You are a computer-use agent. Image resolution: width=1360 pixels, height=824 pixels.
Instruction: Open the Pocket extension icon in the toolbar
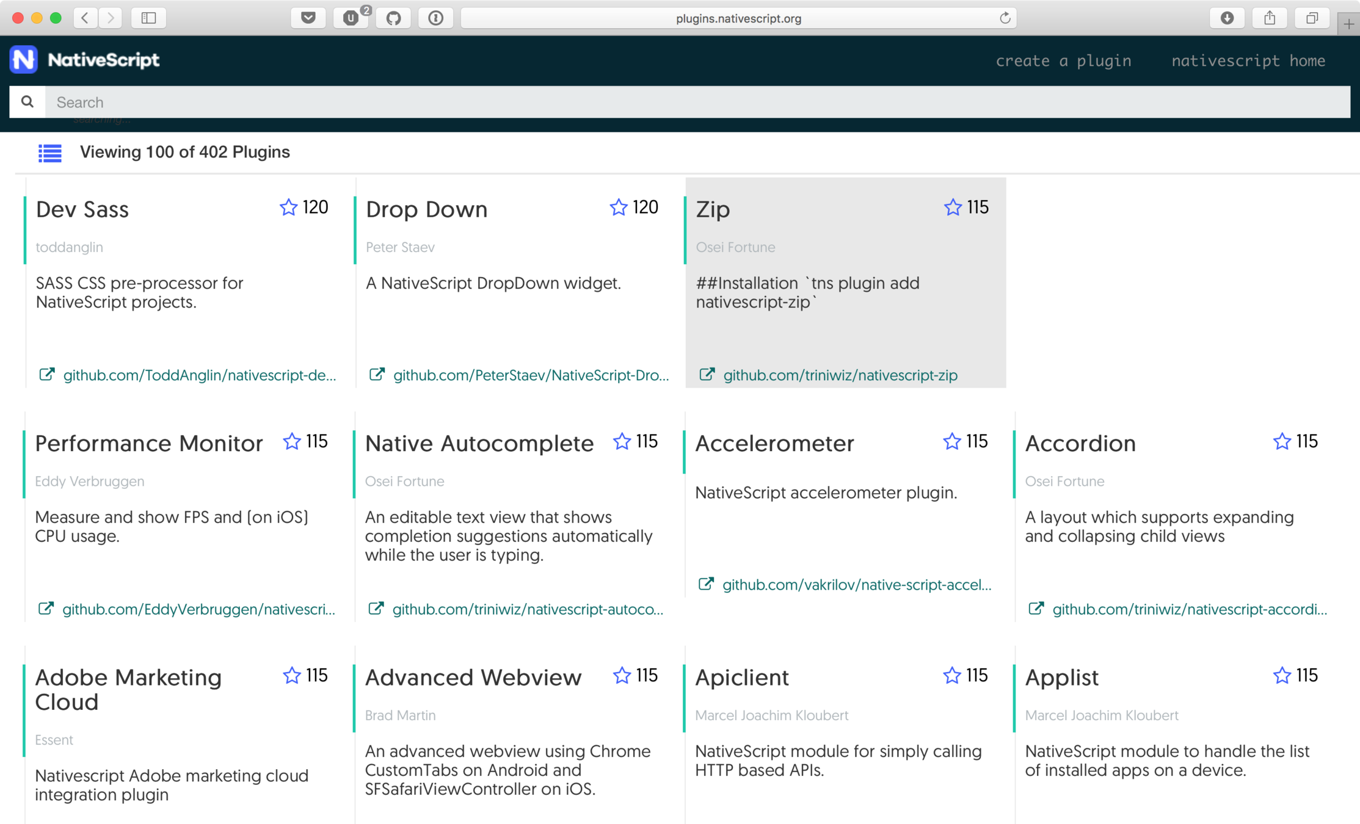pyautogui.click(x=308, y=18)
